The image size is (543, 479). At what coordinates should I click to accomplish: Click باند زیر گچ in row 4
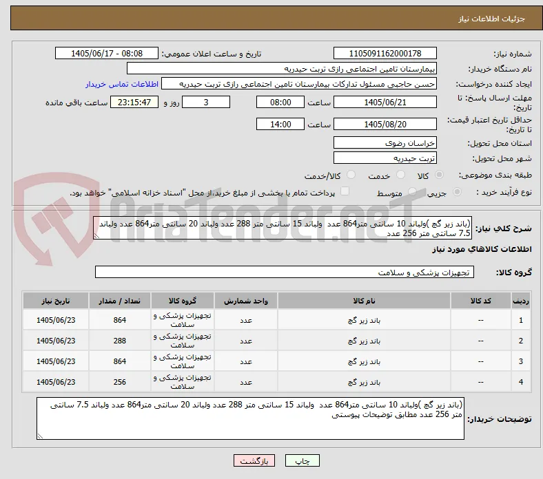click(x=364, y=382)
